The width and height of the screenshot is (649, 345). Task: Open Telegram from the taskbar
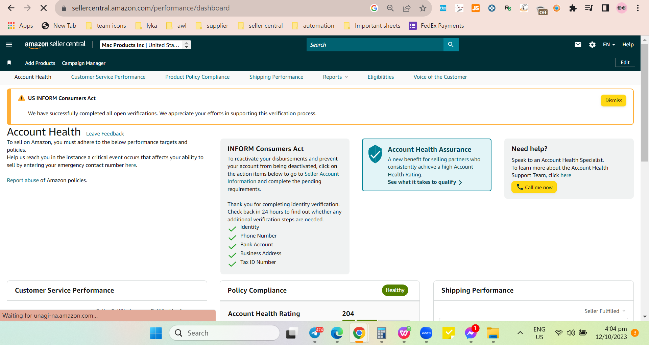(315, 333)
